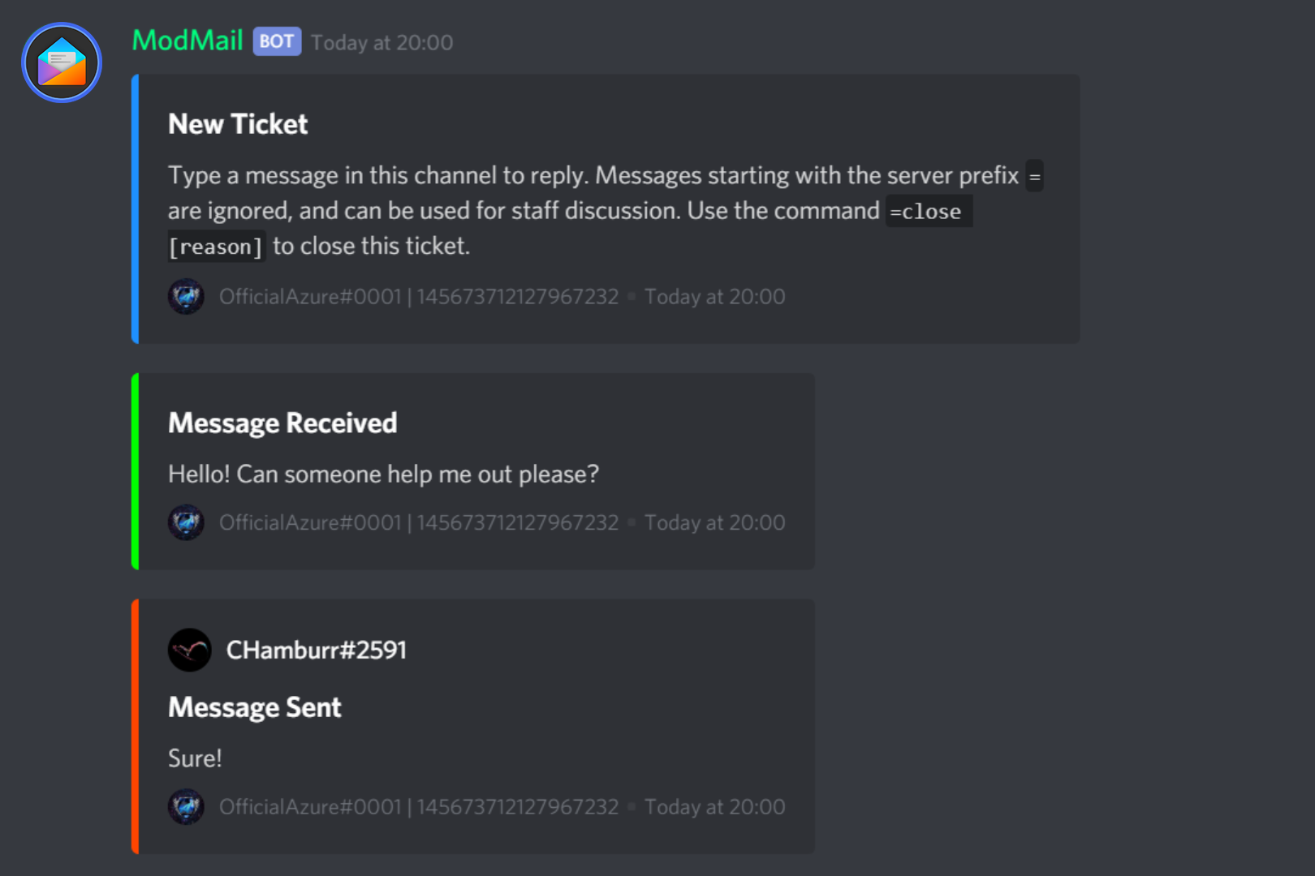
Task: Click the green embed color bar
Action: click(135, 470)
